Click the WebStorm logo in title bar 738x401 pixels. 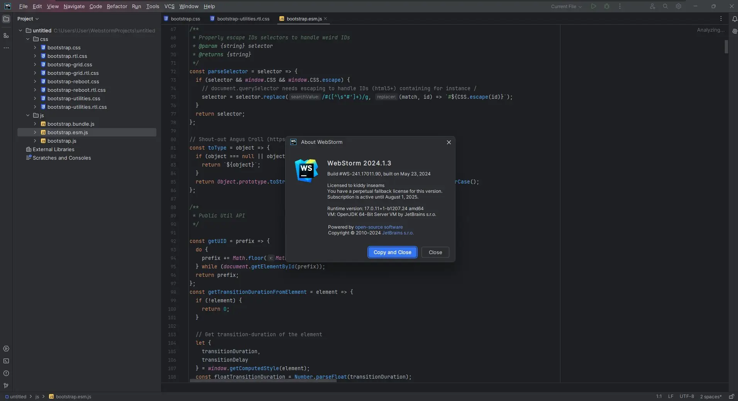(8, 6)
